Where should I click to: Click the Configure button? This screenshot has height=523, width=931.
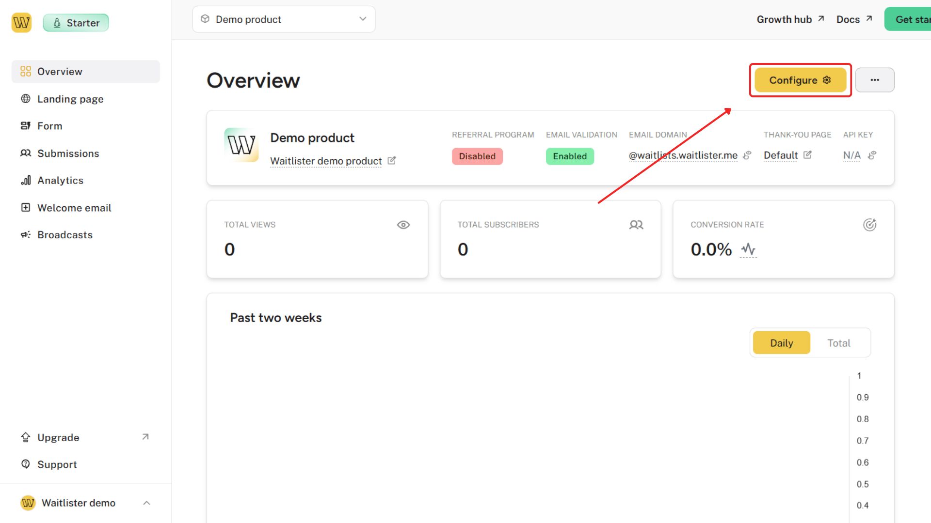[800, 80]
